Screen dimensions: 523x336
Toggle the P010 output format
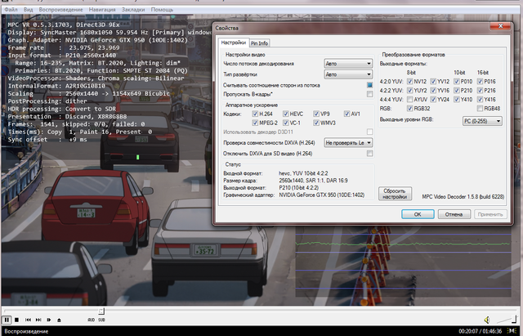pyautogui.click(x=457, y=82)
